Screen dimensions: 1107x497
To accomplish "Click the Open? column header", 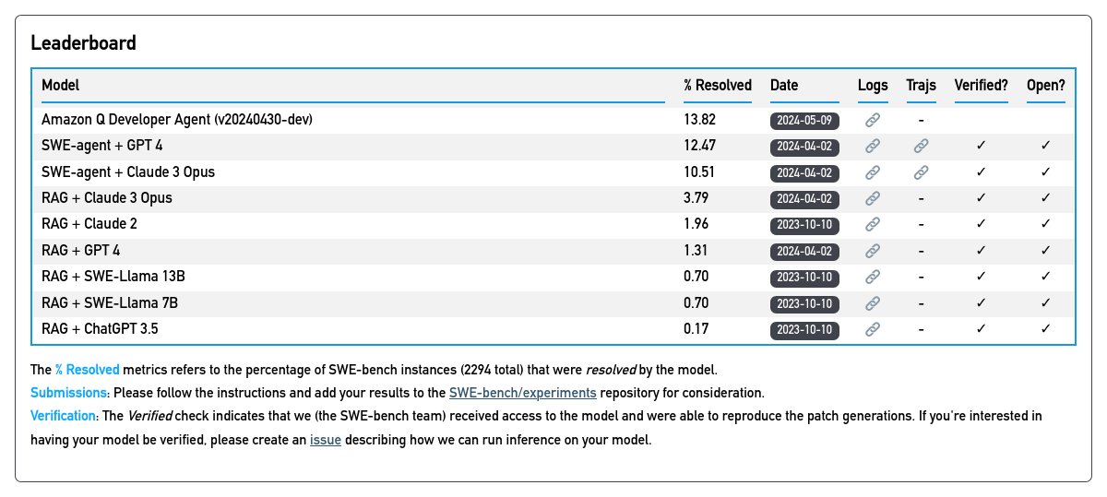I will click(1046, 85).
